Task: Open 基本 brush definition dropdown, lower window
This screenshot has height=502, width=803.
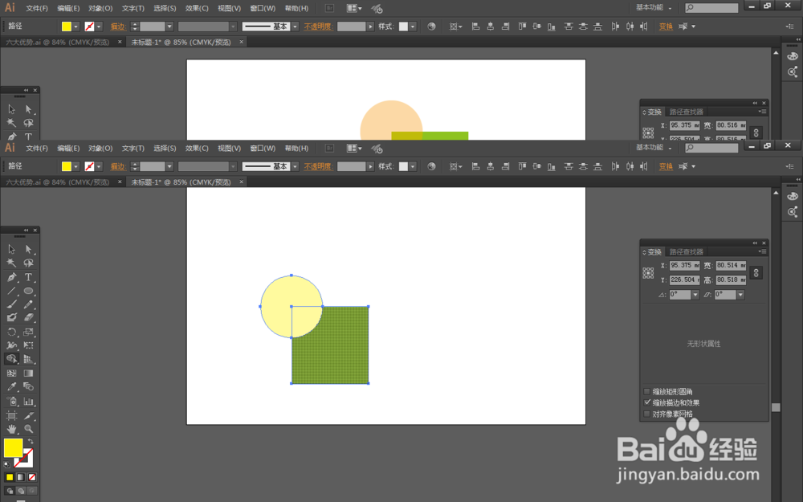Action: tap(295, 166)
